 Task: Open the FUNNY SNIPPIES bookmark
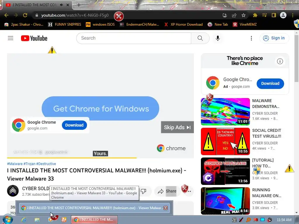click(65, 24)
